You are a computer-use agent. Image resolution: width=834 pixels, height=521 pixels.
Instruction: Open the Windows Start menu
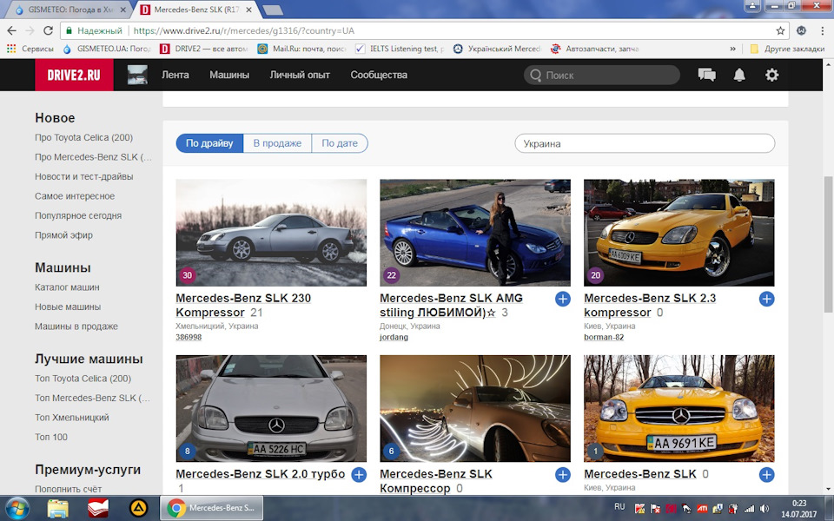pyautogui.click(x=17, y=508)
